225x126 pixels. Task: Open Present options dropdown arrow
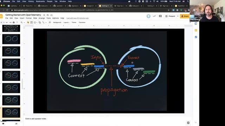tap(178, 16)
